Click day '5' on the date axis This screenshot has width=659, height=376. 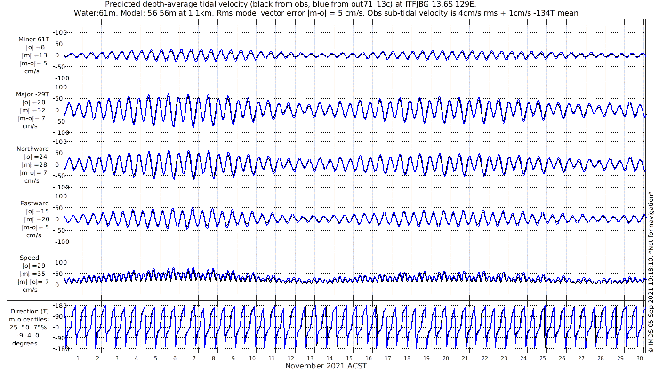[155, 358]
